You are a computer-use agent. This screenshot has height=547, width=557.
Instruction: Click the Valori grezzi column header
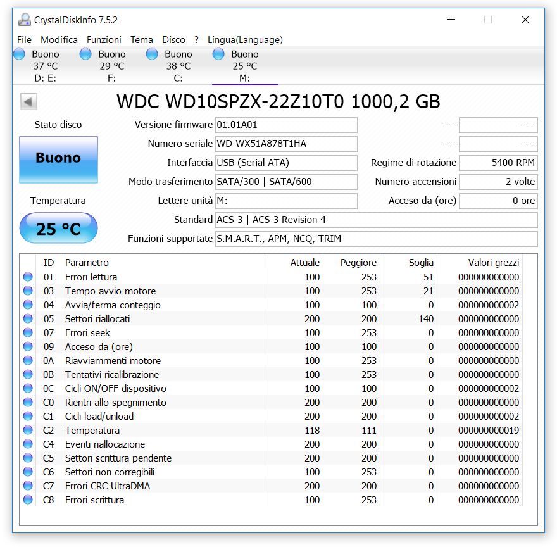point(480,263)
